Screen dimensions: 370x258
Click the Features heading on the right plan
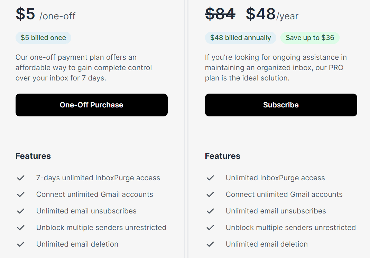(222, 156)
